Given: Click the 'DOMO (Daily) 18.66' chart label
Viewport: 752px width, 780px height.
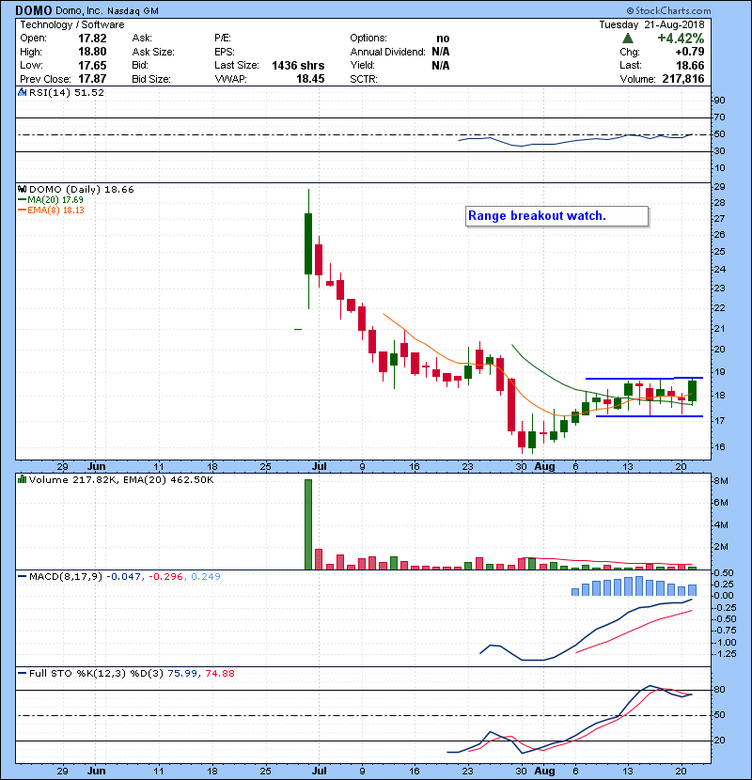Looking at the screenshot, I should (x=82, y=190).
